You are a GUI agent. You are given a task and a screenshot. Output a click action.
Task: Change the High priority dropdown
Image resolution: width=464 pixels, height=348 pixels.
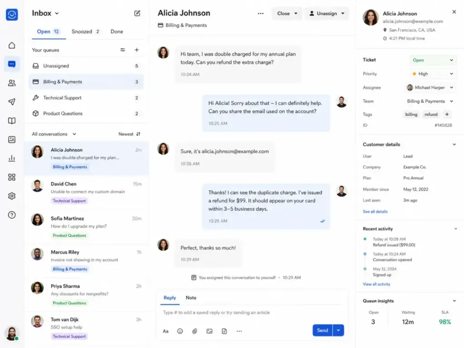pos(433,74)
